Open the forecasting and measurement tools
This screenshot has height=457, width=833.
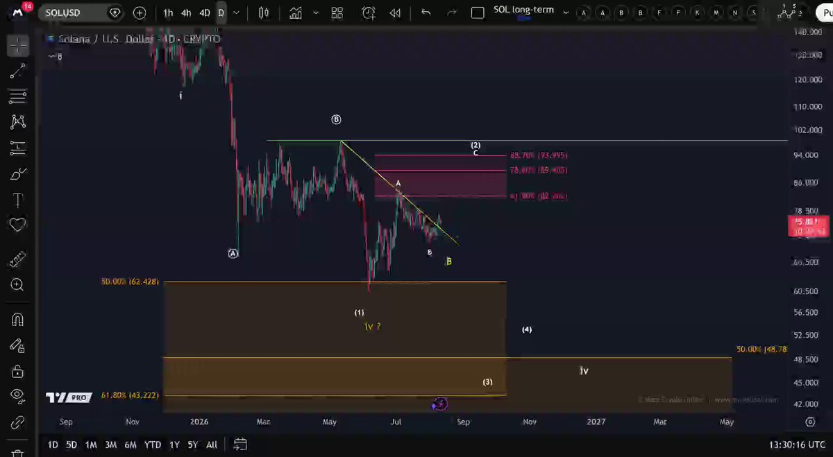(x=18, y=148)
